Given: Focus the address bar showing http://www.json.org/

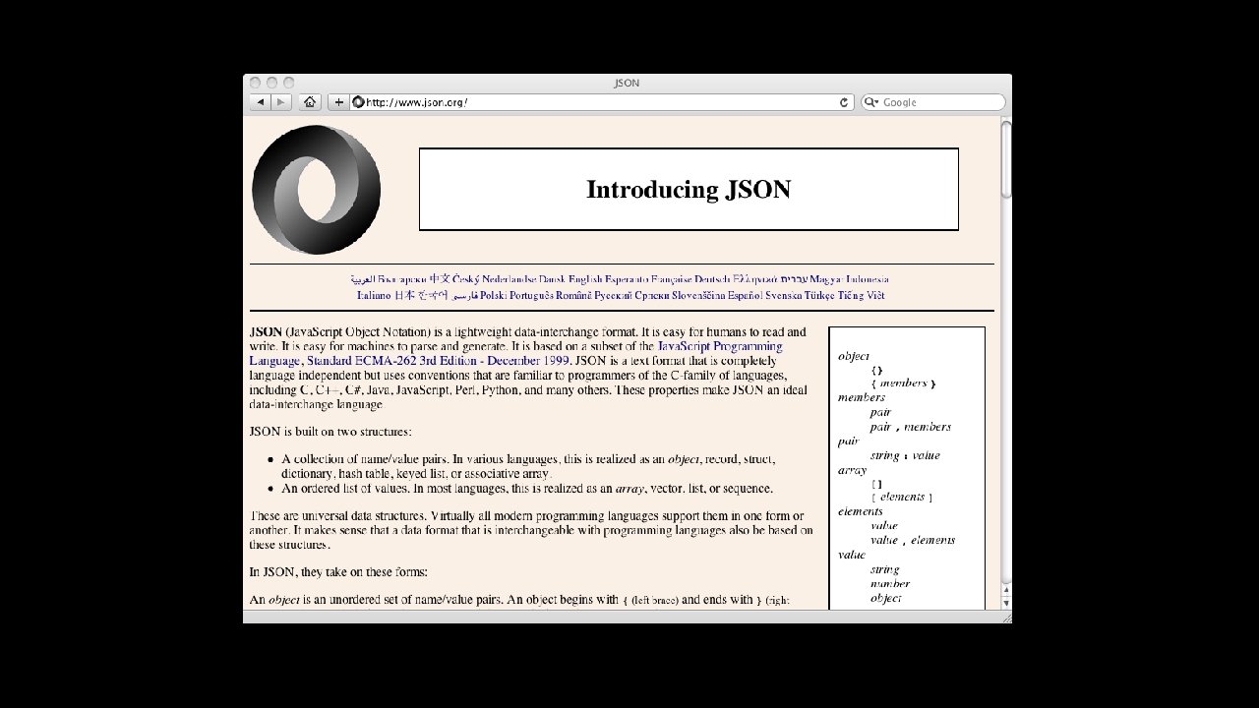Looking at the screenshot, I should click(600, 102).
